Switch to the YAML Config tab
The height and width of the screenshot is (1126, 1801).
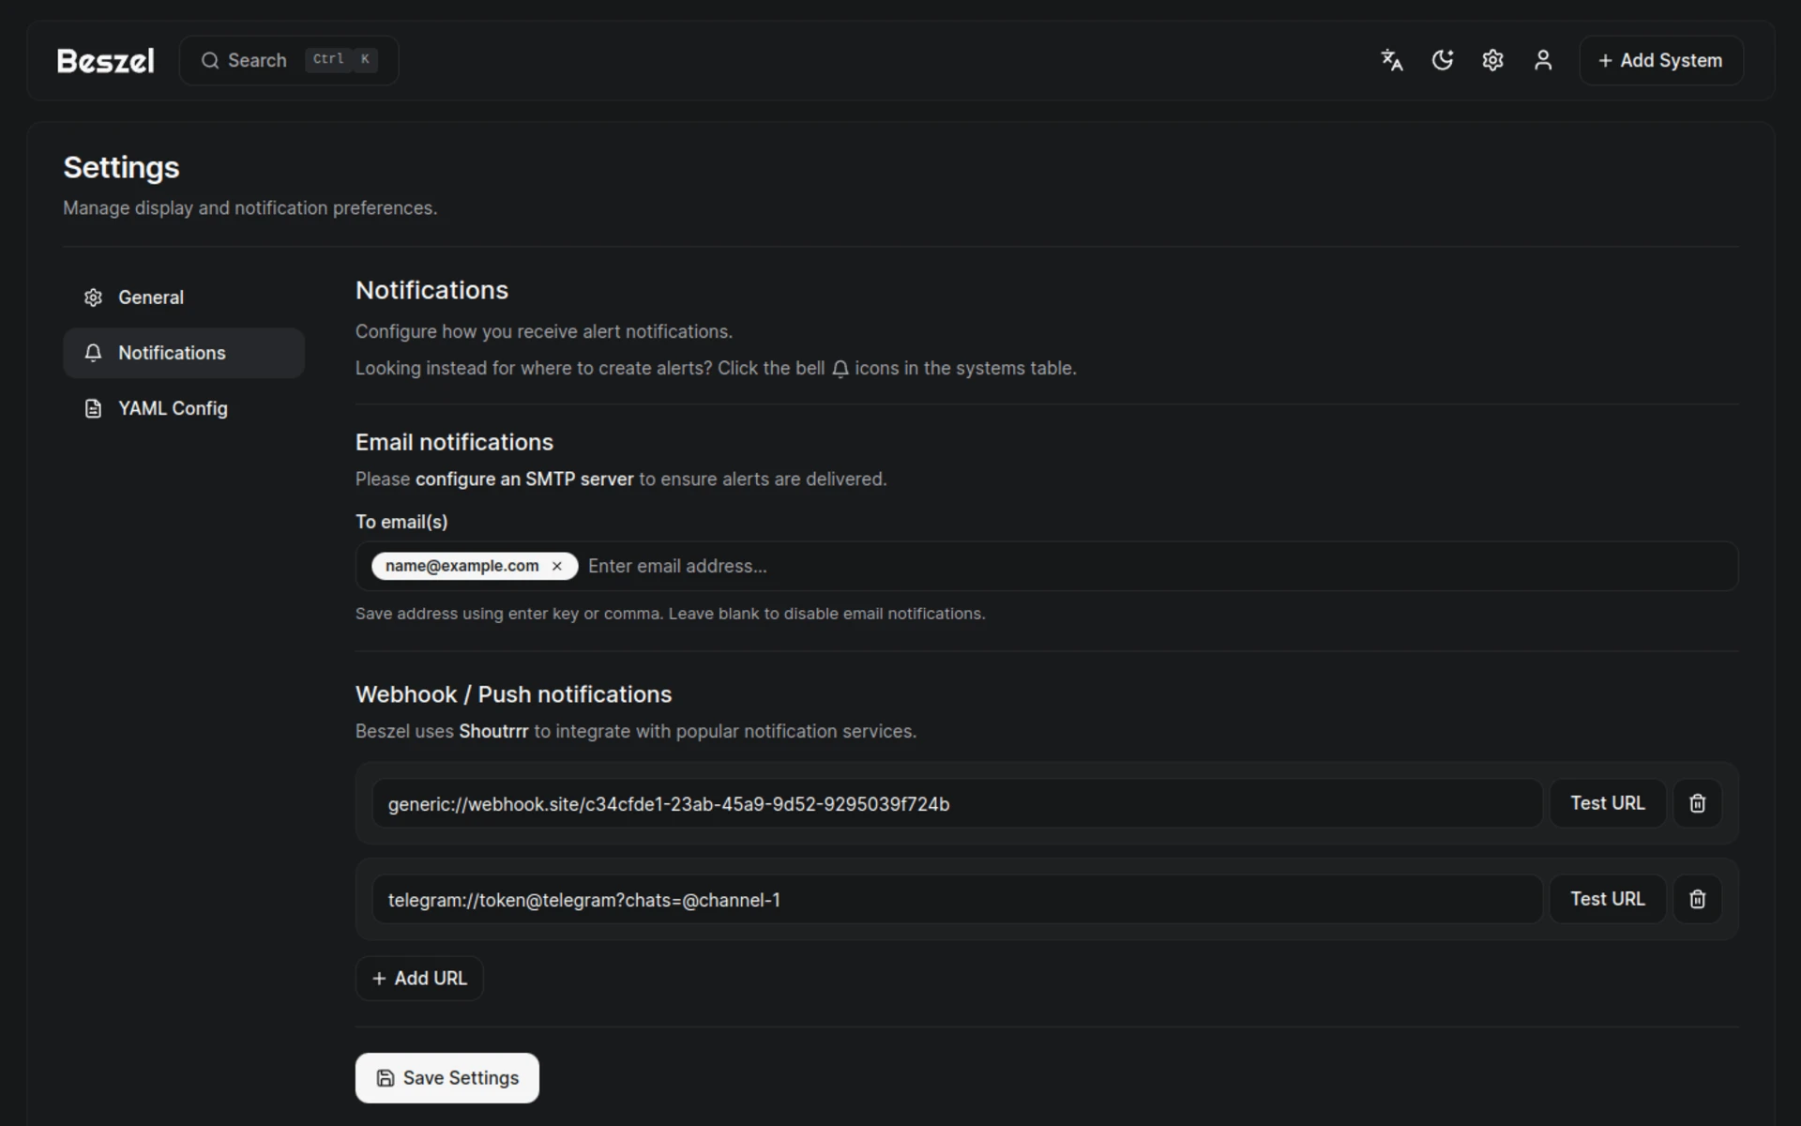tap(184, 408)
